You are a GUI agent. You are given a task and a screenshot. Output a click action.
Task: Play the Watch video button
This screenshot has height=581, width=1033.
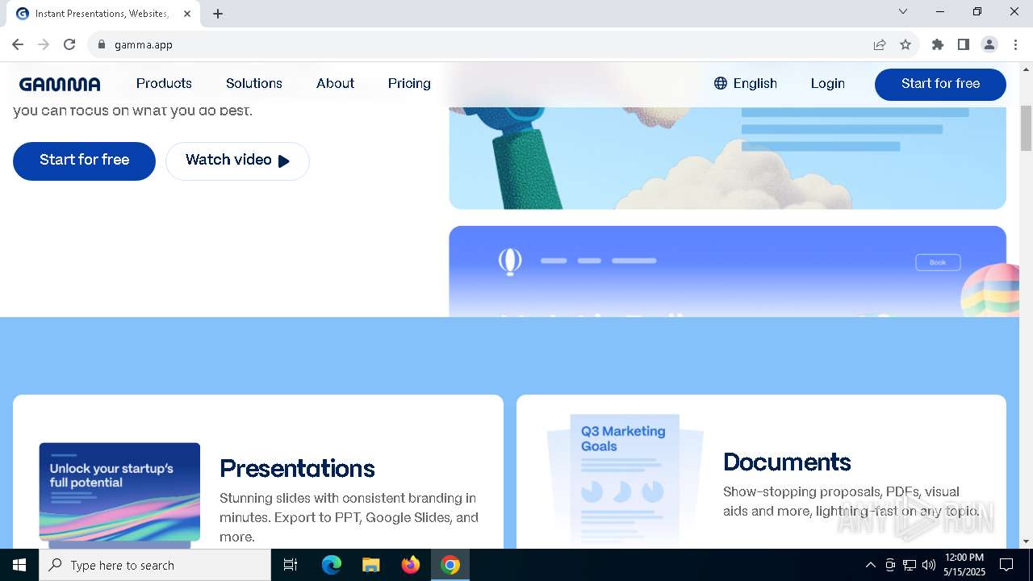pos(237,161)
